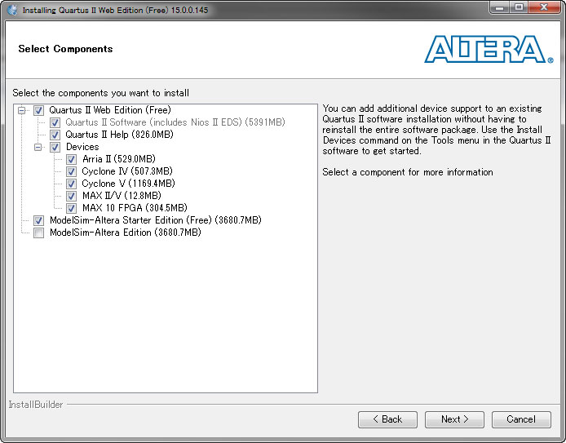Uncheck Cyclone IV (507.3MB) device
The height and width of the screenshot is (443, 566).
(x=71, y=171)
